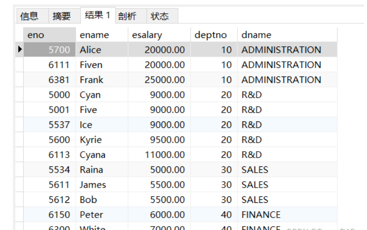Image resolution: width=367 pixels, height=230 pixels.
Task: Switch to the 信息 tab
Action: [29, 16]
